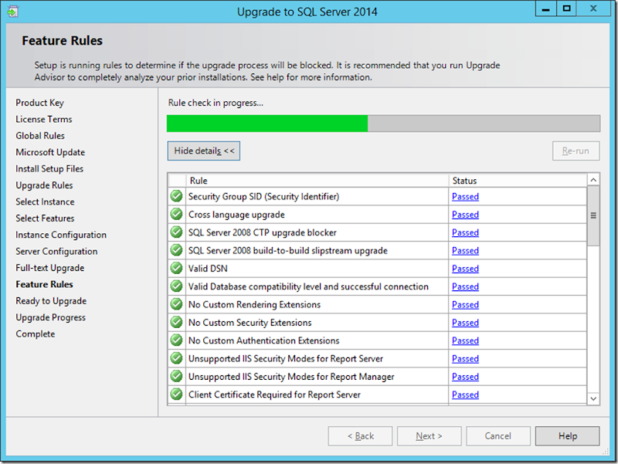Click the Status column header
This screenshot has height=464, width=618.
point(518,181)
